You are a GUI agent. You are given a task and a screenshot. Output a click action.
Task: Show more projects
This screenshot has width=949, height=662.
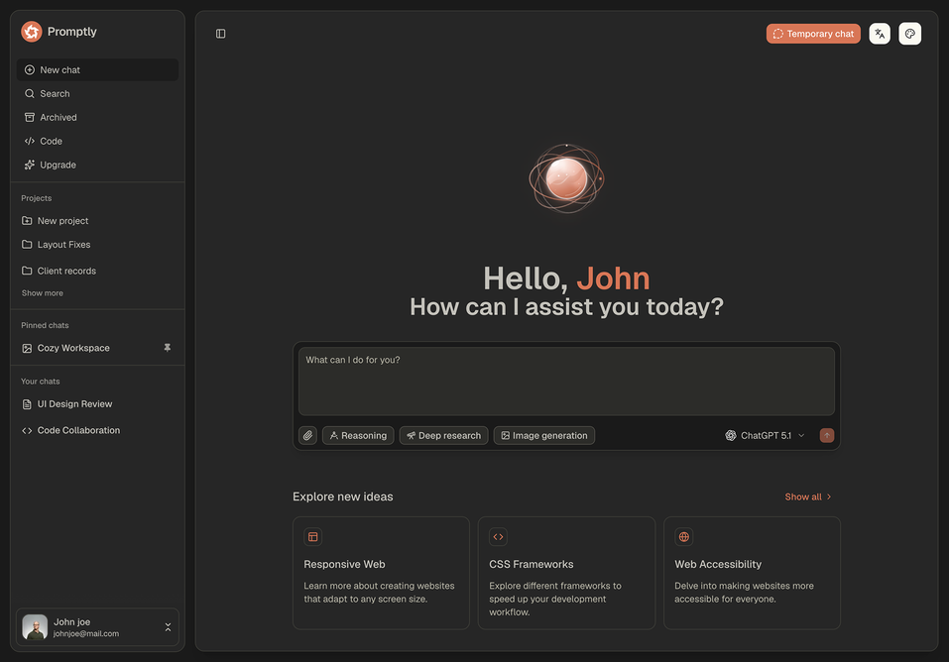tap(43, 293)
